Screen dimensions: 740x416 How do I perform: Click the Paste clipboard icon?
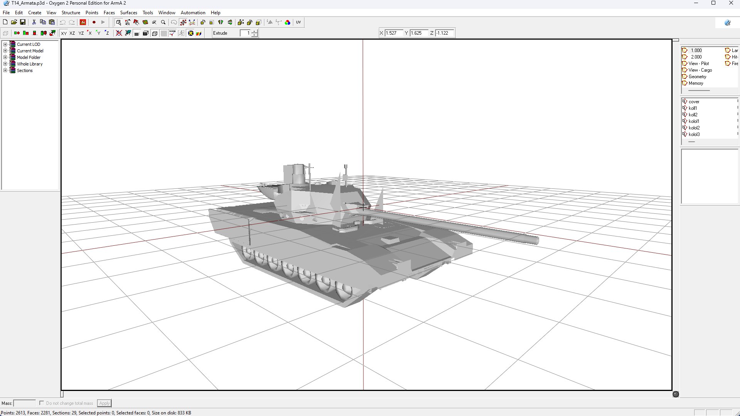(52, 22)
